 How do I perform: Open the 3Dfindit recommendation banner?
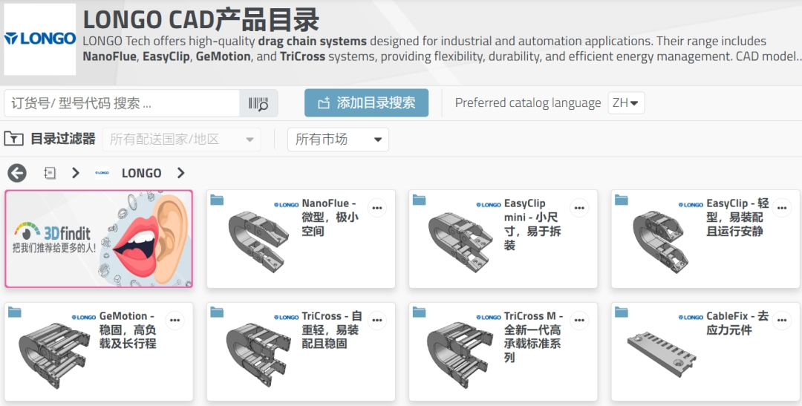click(x=99, y=239)
